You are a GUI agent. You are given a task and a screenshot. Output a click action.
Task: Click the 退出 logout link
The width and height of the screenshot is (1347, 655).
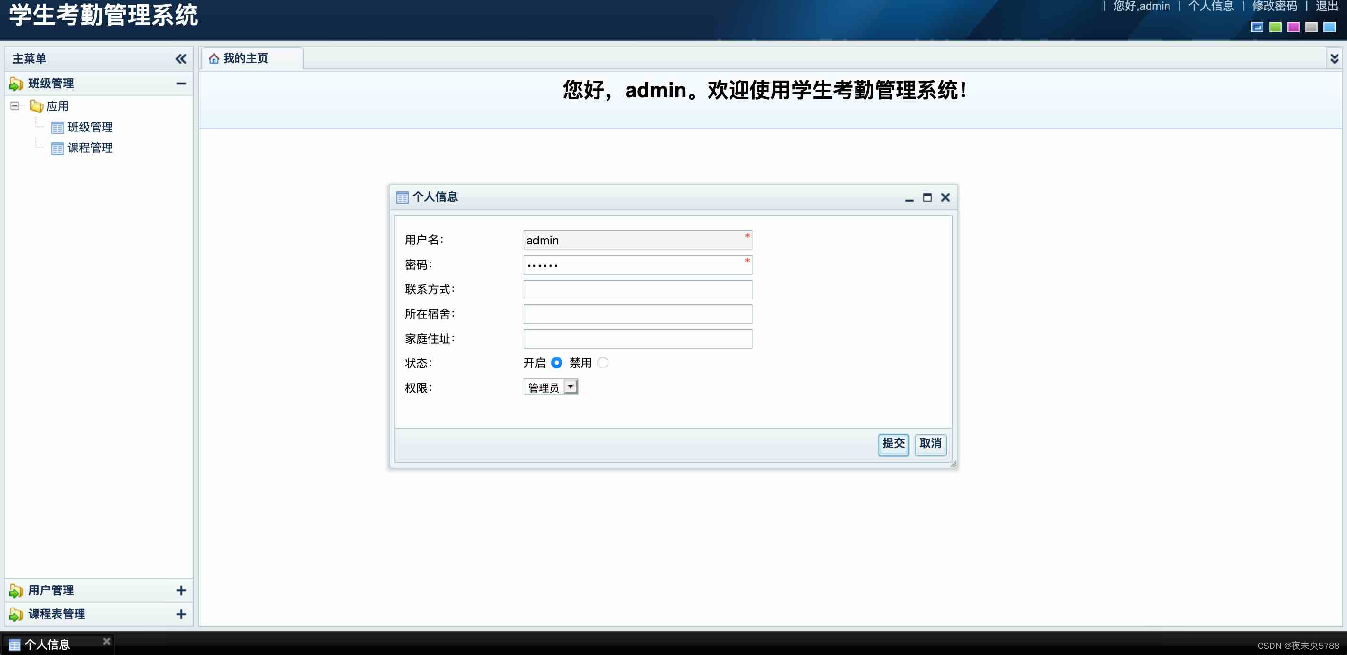point(1327,6)
